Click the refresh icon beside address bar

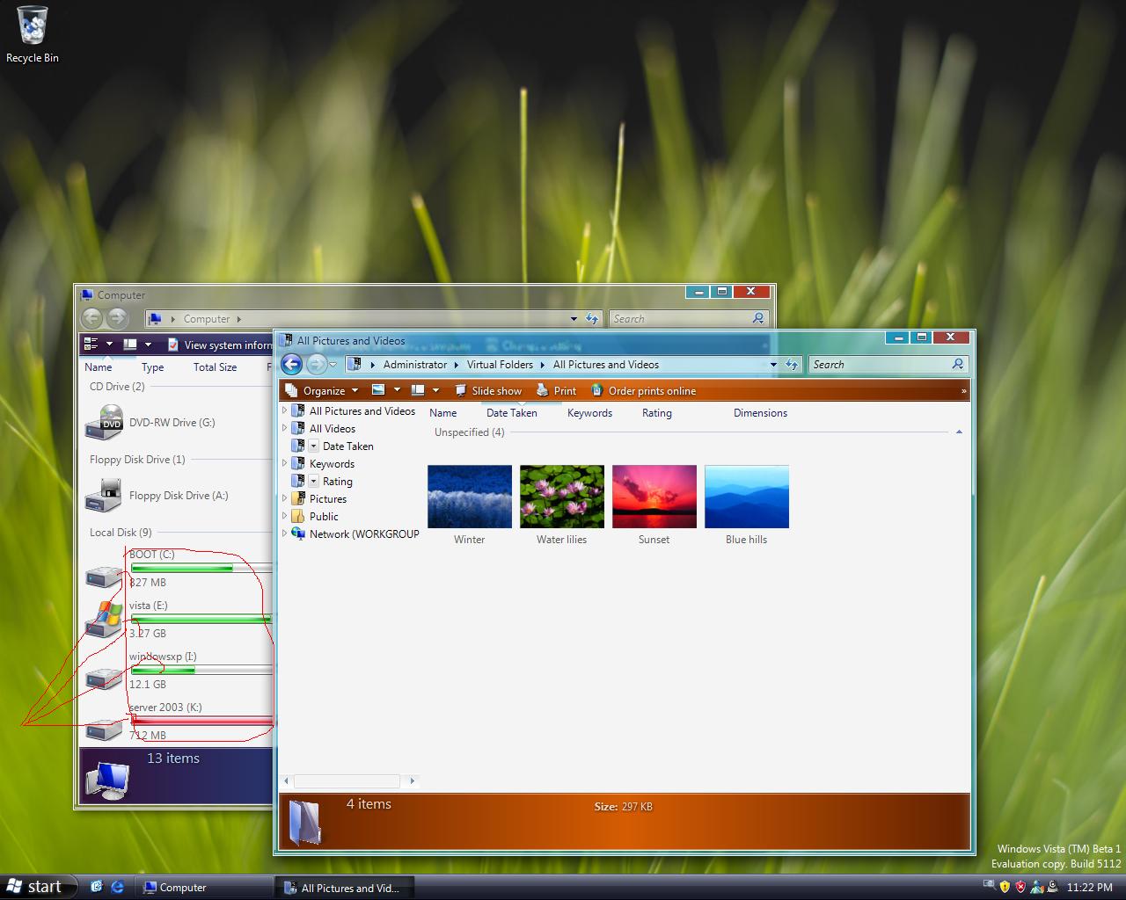point(791,364)
